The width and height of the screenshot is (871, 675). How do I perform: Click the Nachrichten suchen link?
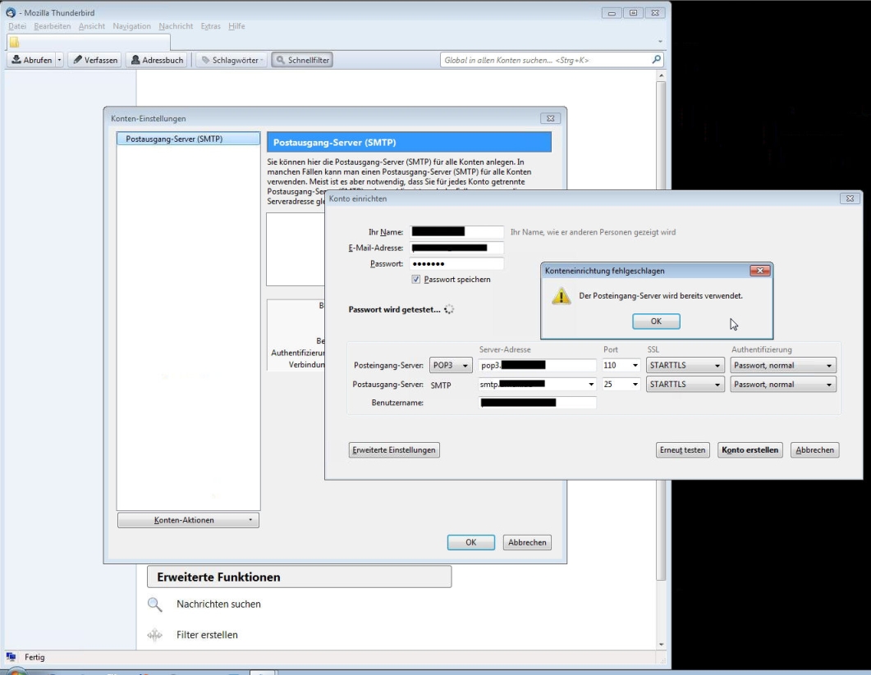click(x=218, y=604)
